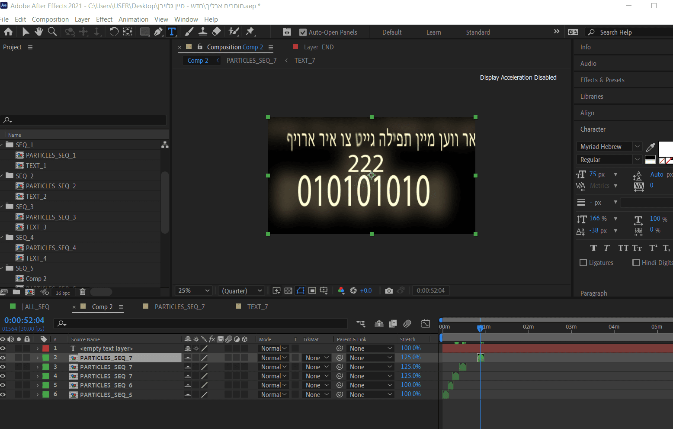Viewport: 673px width, 429px height.
Task: Open the composition mini-flowchart icon
Action: tap(361, 323)
